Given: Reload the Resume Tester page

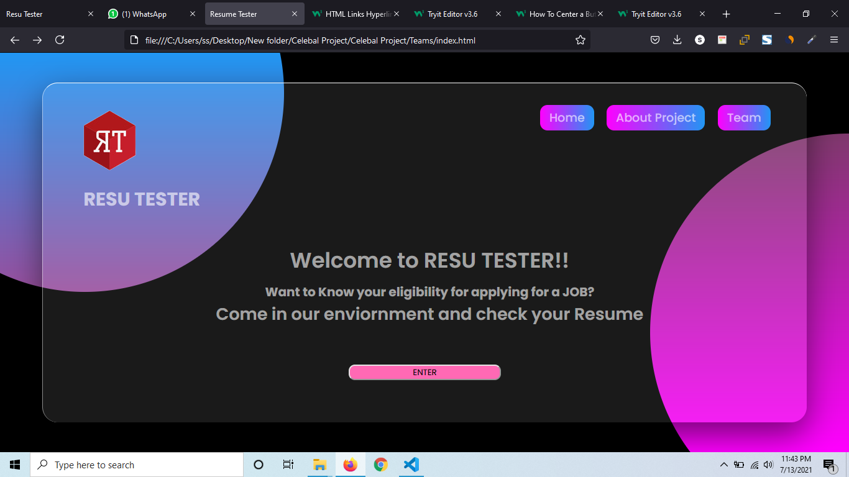Looking at the screenshot, I should point(60,39).
